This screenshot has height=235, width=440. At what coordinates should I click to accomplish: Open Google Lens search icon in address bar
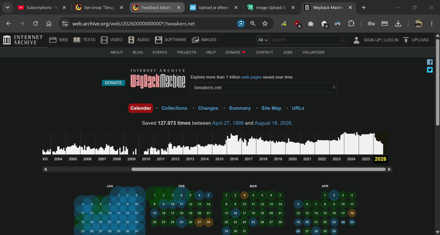tap(241, 24)
